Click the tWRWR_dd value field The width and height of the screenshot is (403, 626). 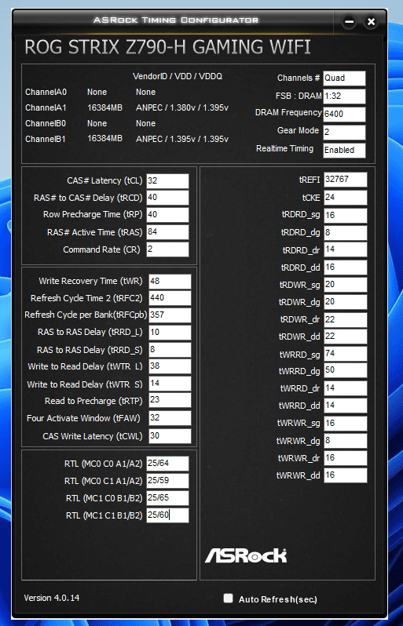(345, 475)
